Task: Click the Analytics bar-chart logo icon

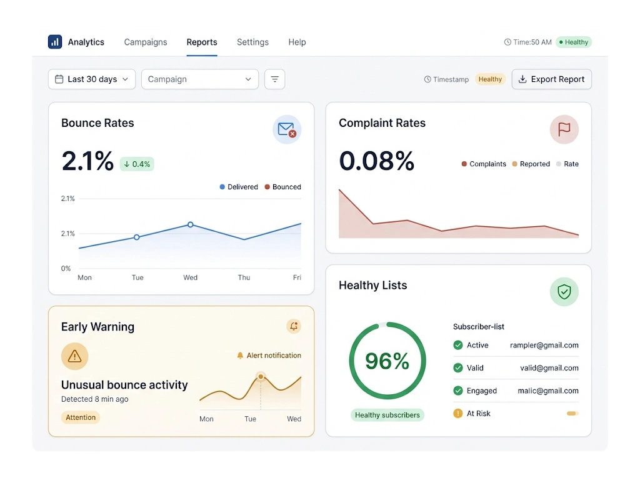Action: (x=55, y=42)
